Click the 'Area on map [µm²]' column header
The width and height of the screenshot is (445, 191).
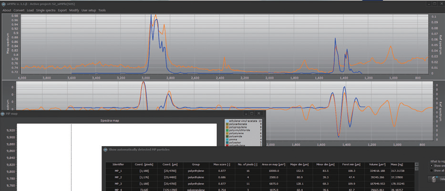[274, 165]
